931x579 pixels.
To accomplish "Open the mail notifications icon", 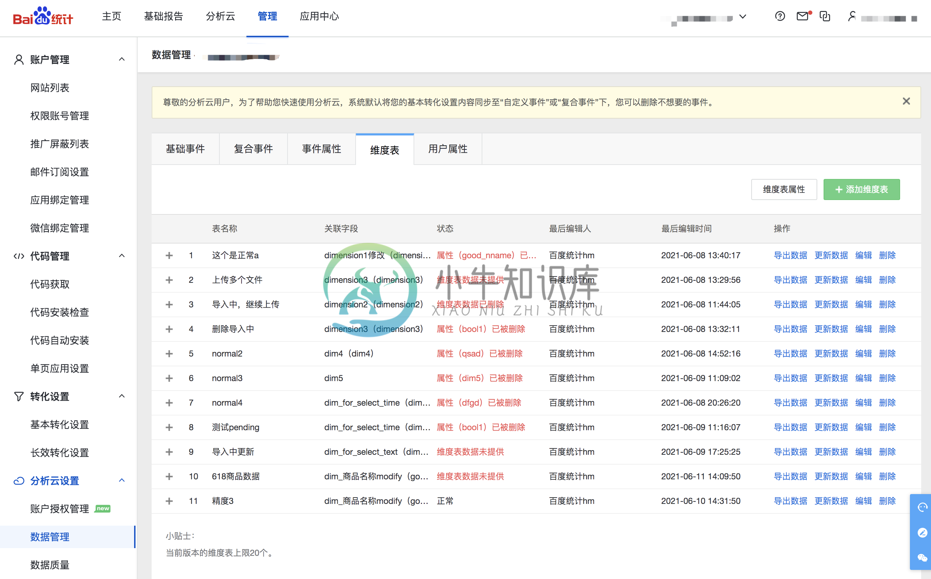I will (x=803, y=16).
